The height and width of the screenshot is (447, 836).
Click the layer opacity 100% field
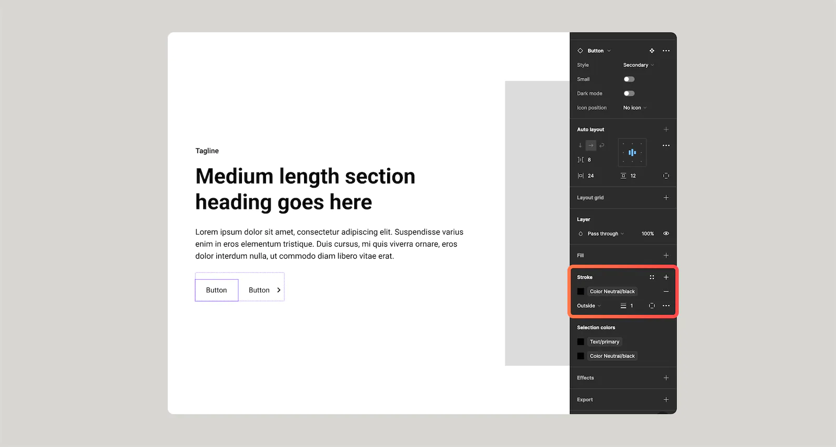click(x=648, y=234)
